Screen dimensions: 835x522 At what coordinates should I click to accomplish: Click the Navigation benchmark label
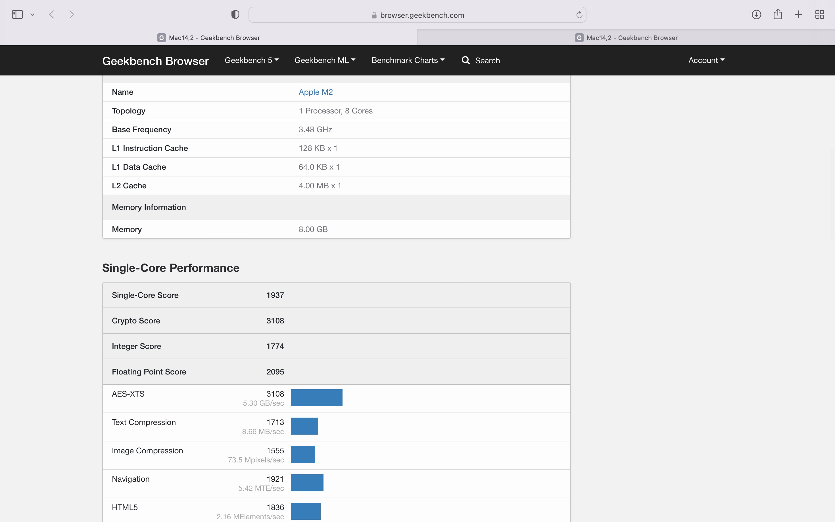click(x=131, y=479)
